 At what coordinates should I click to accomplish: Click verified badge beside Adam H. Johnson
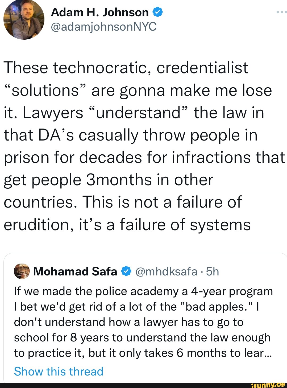[158, 12]
